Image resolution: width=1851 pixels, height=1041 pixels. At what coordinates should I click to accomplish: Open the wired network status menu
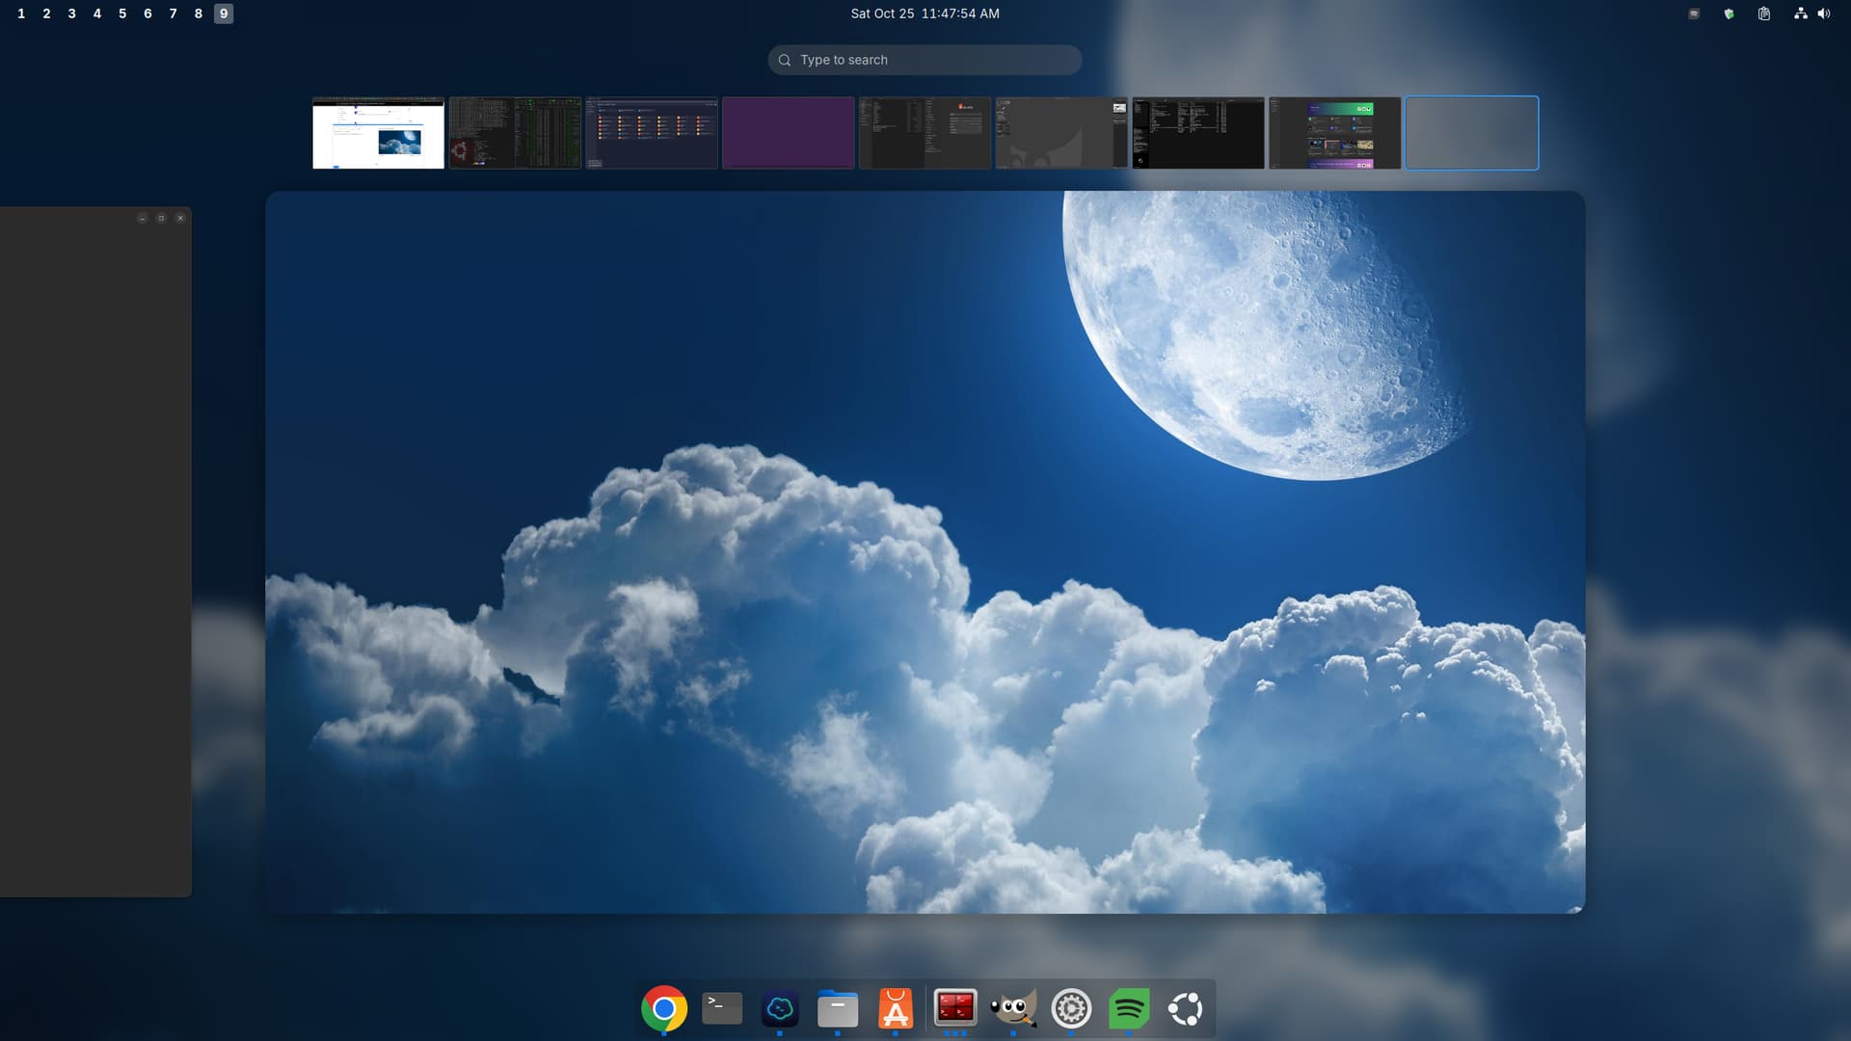click(1800, 13)
